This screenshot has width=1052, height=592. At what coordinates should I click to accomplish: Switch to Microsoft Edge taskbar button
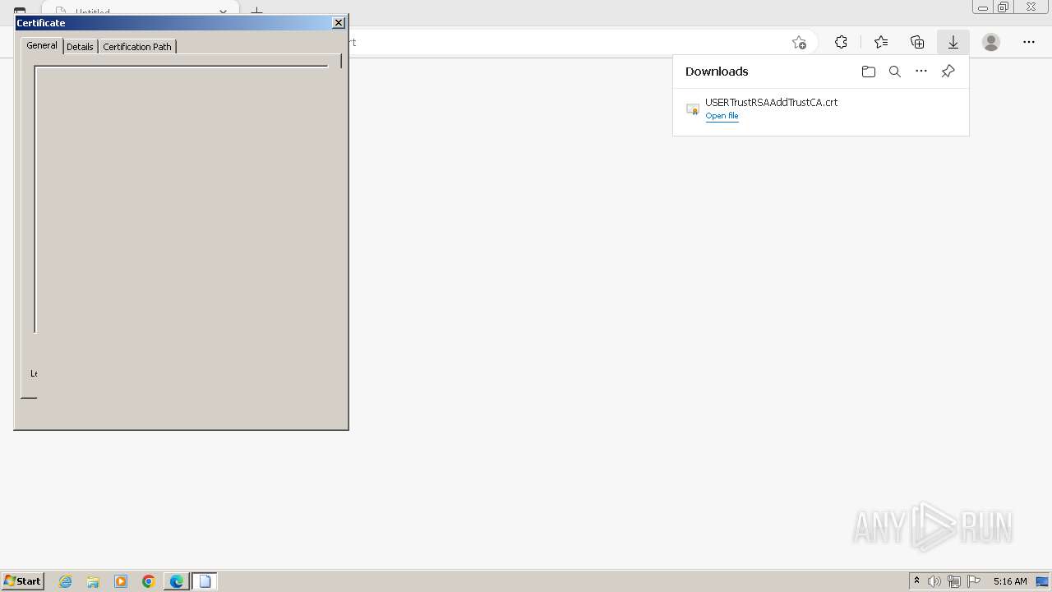click(177, 581)
